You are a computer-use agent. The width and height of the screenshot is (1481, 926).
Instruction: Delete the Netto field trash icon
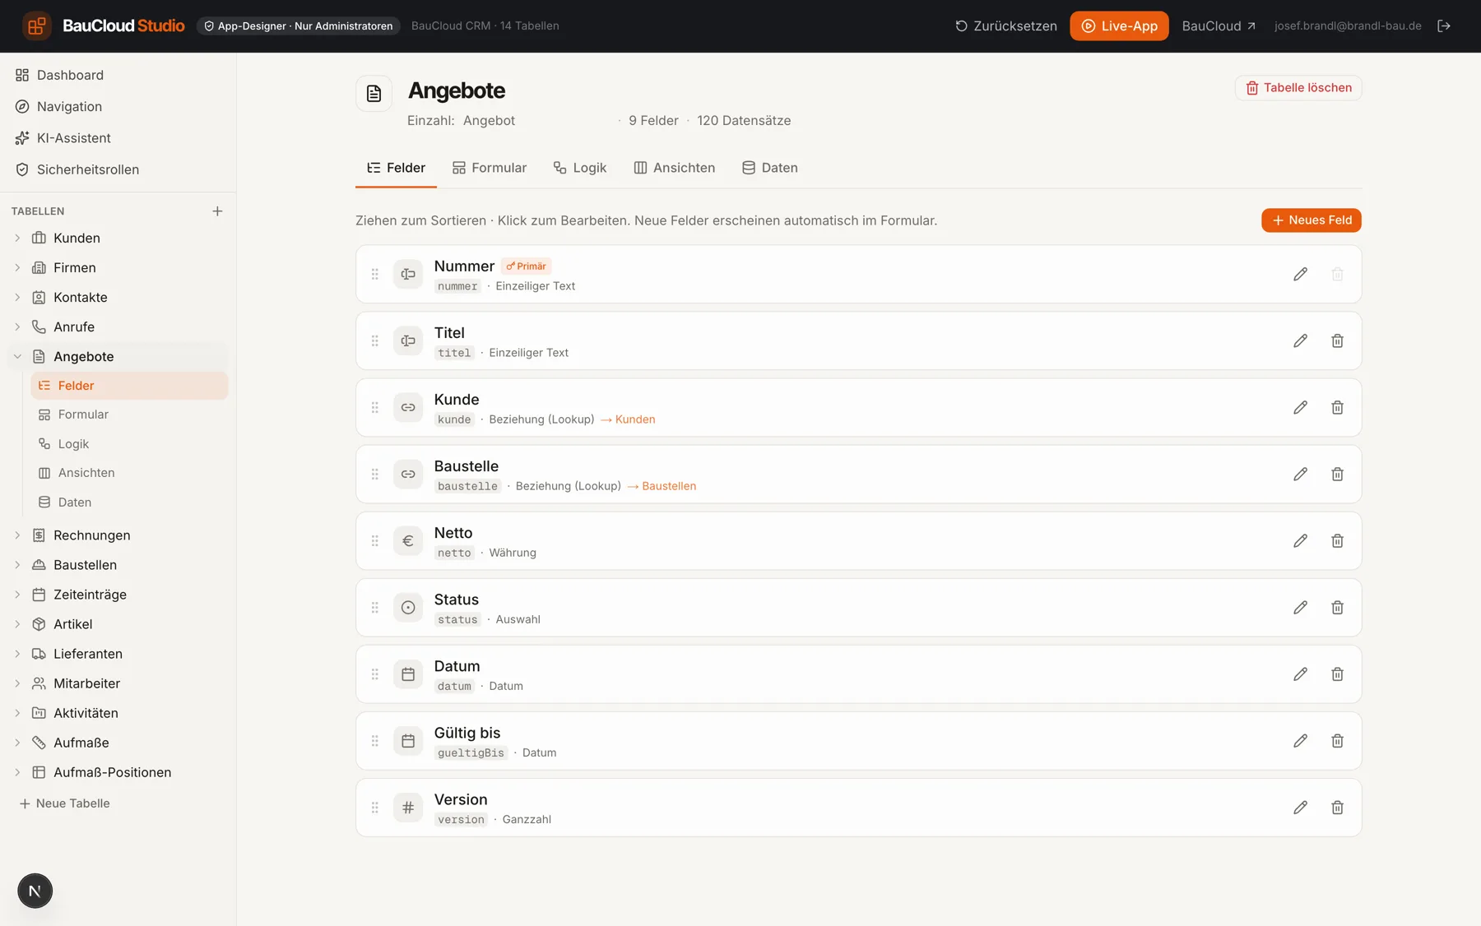tap(1338, 540)
